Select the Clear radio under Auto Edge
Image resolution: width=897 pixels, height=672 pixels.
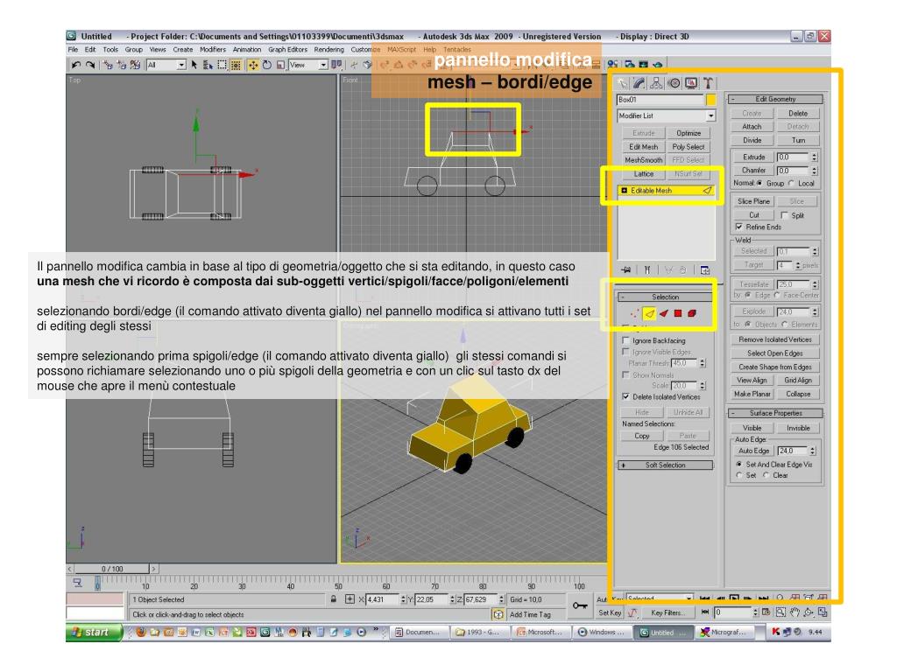click(766, 475)
